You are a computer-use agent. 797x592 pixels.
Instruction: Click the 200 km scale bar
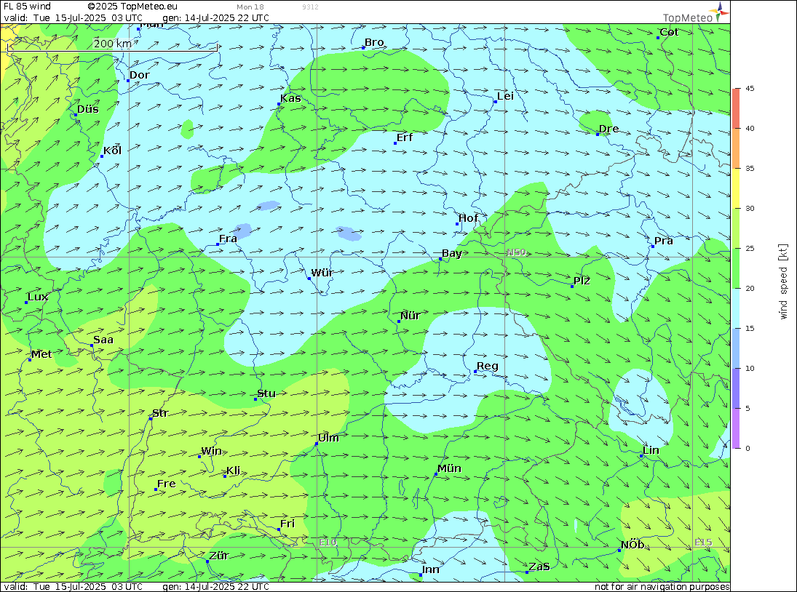point(112,47)
